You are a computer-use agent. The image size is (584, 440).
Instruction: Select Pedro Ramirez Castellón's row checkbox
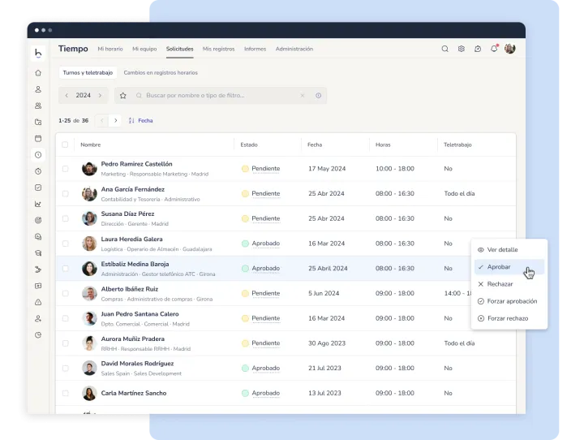coord(66,169)
